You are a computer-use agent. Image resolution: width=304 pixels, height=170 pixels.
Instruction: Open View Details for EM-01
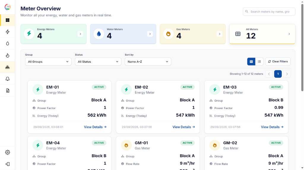tap(95, 127)
